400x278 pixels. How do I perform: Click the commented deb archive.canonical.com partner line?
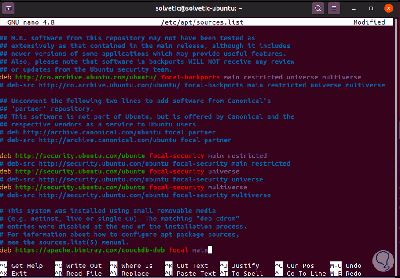tap(108, 132)
